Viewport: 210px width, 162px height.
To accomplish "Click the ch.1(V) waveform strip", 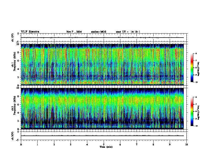I will click(104, 38).
